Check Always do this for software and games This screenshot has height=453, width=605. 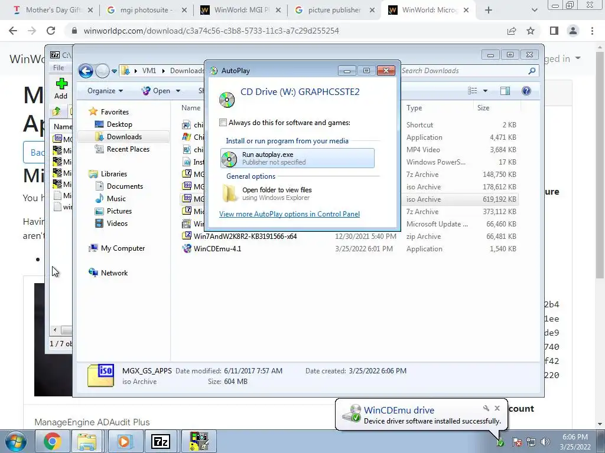223,123
